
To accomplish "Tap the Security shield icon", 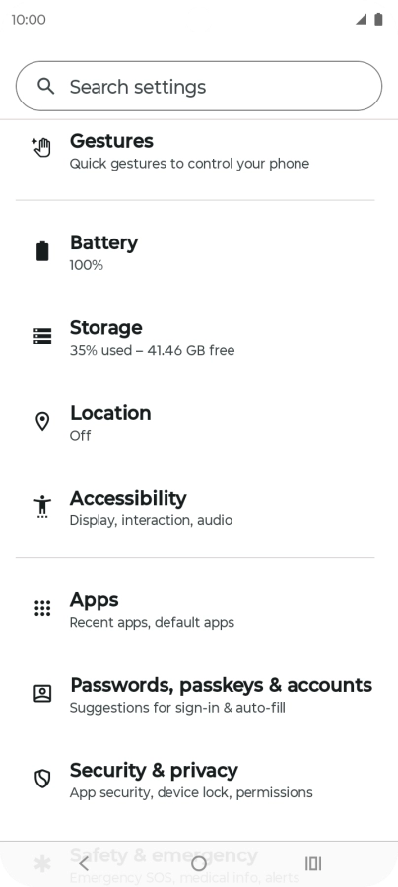I will click(x=42, y=779).
